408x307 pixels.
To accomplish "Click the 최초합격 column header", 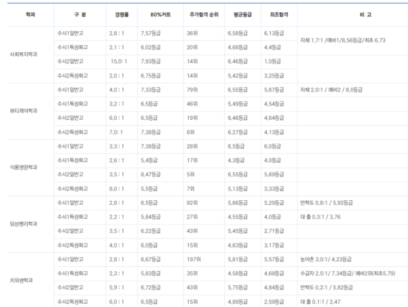I will [x=279, y=15].
